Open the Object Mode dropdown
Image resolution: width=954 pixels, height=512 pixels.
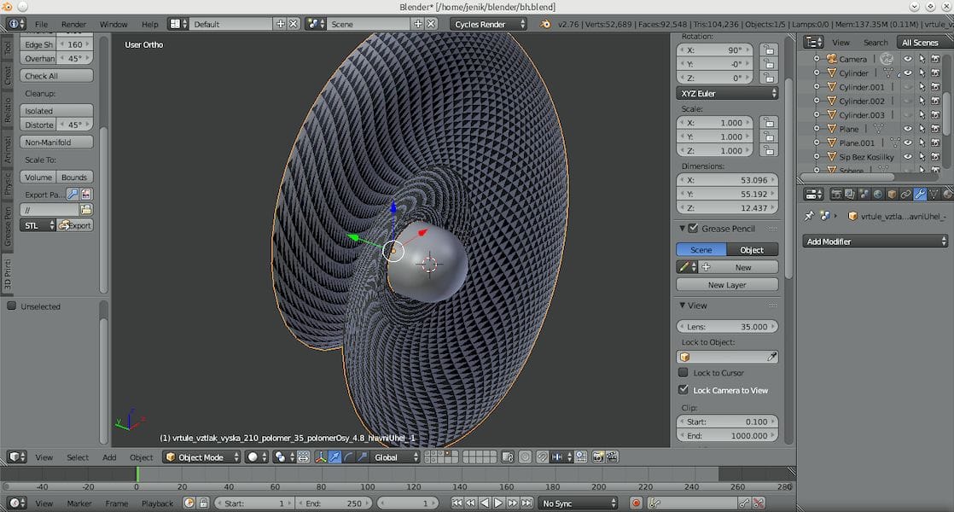click(201, 457)
